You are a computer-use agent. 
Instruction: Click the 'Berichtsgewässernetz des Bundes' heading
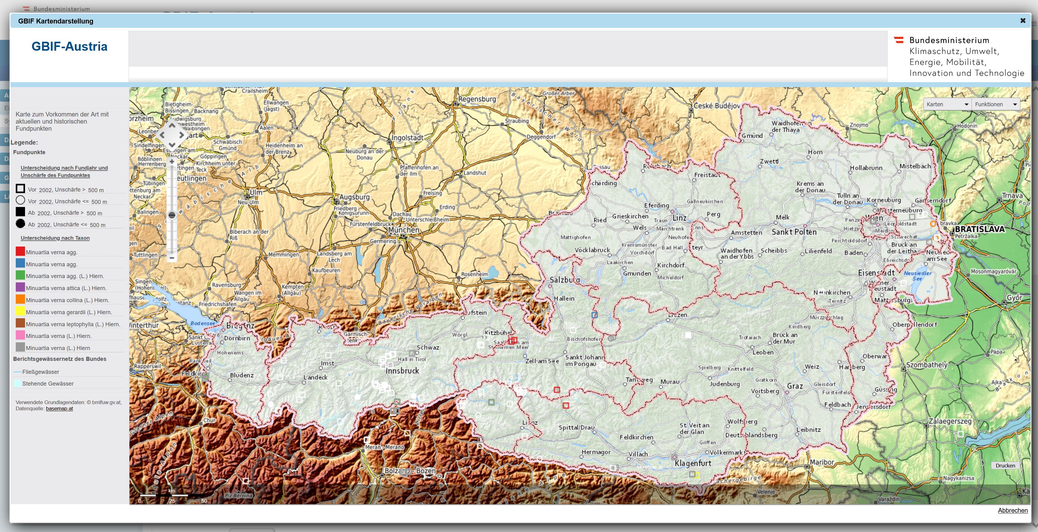tap(60, 359)
